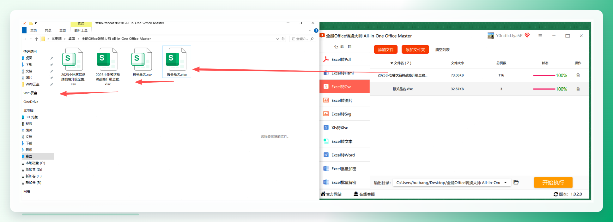Open Excel批量加密 batch encryption
613x222 pixels.
point(345,169)
